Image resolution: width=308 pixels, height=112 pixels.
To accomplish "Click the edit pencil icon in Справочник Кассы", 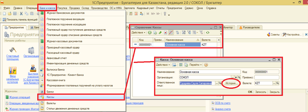I will 160,33.
